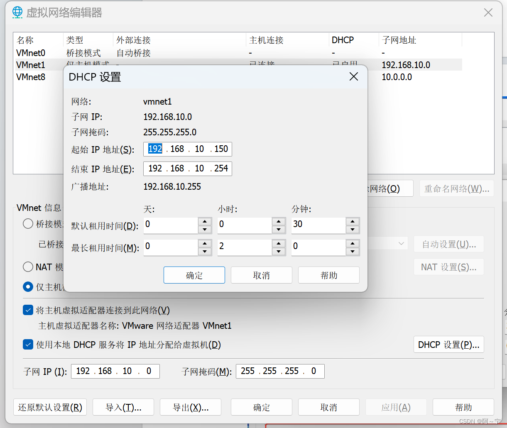Click the 导出(X)... button
Viewport: 507px width, 428px height.
[191, 407]
